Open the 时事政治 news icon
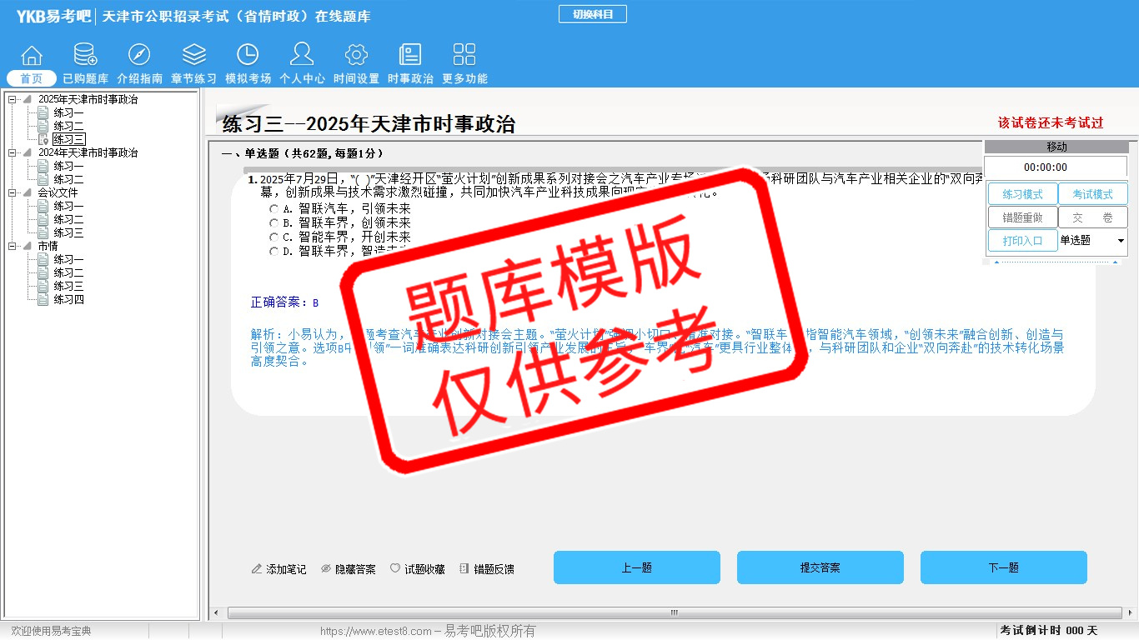Viewport: 1139px width, 640px height. pyautogui.click(x=410, y=56)
